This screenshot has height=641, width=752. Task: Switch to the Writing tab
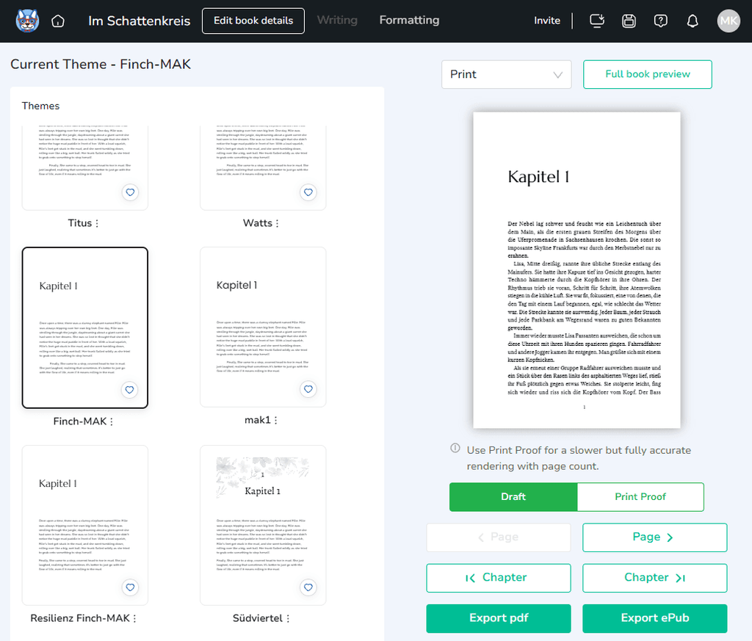(x=337, y=20)
